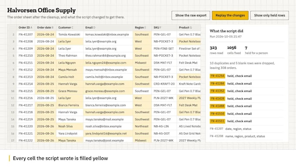Select SKU cell NB-A5-DOT
Viewport: 296px width, 167px height.
[x=164, y=133]
